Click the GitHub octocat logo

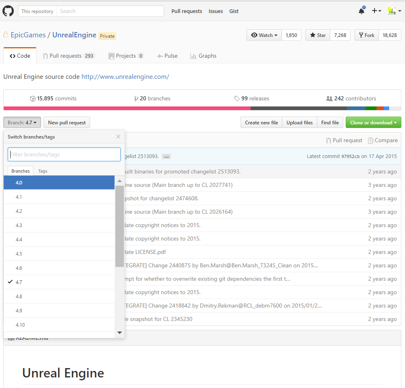click(x=8, y=11)
